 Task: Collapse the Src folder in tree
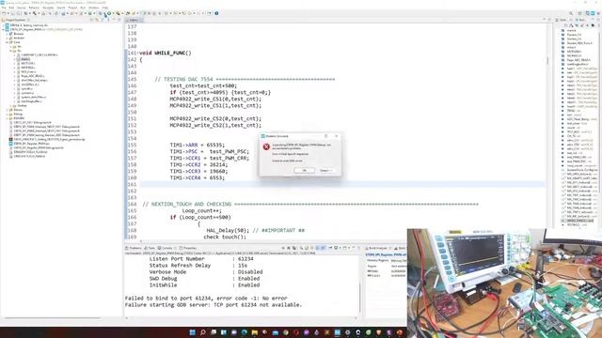[x=10, y=51]
